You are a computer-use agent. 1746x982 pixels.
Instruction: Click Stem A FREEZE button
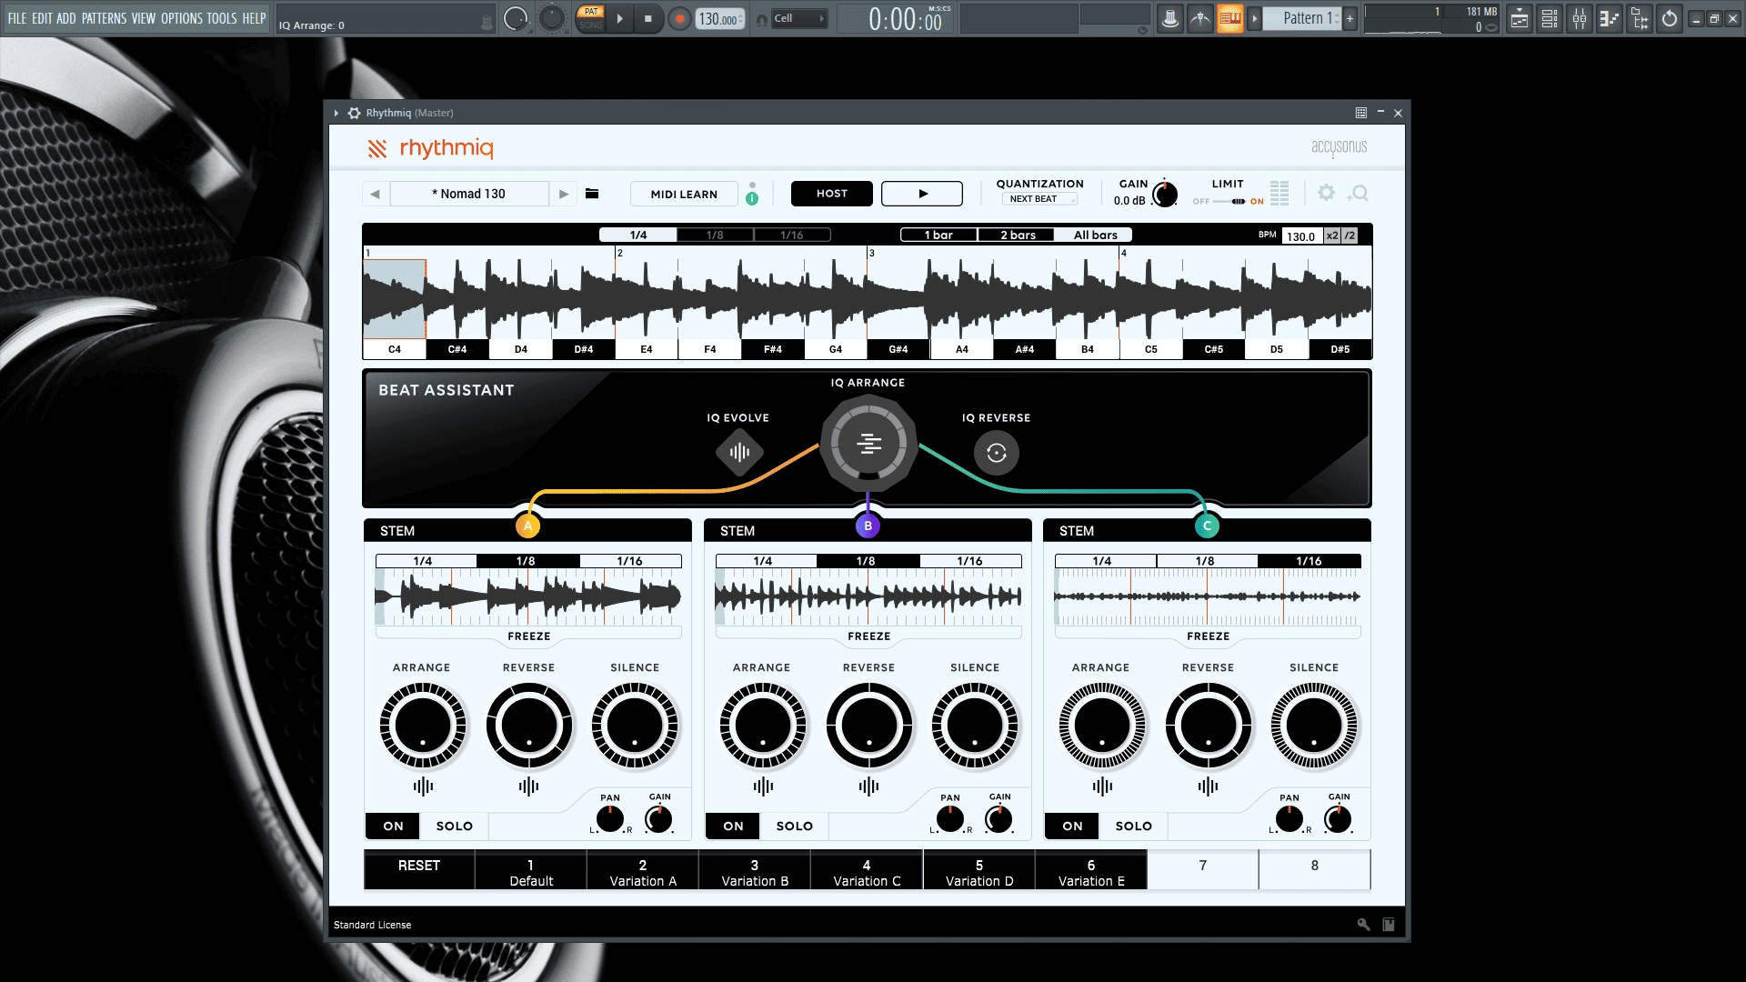[x=529, y=636]
